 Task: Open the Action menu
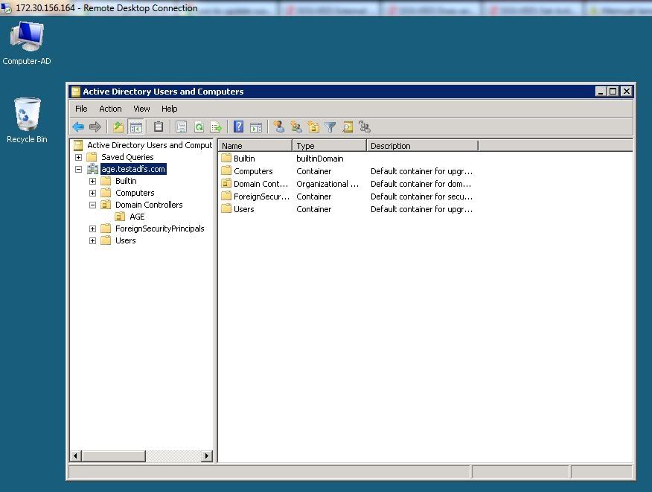coord(110,109)
